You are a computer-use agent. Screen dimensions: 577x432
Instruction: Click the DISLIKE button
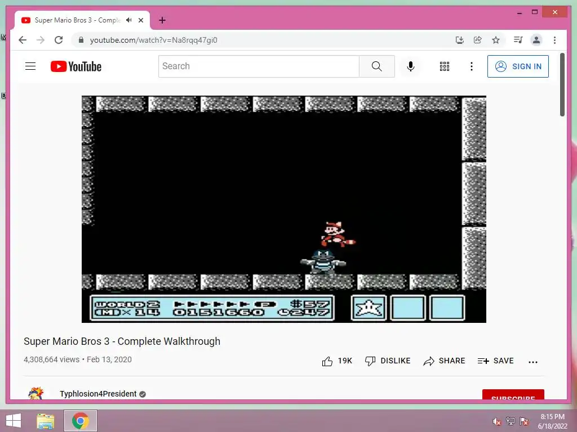click(x=388, y=361)
